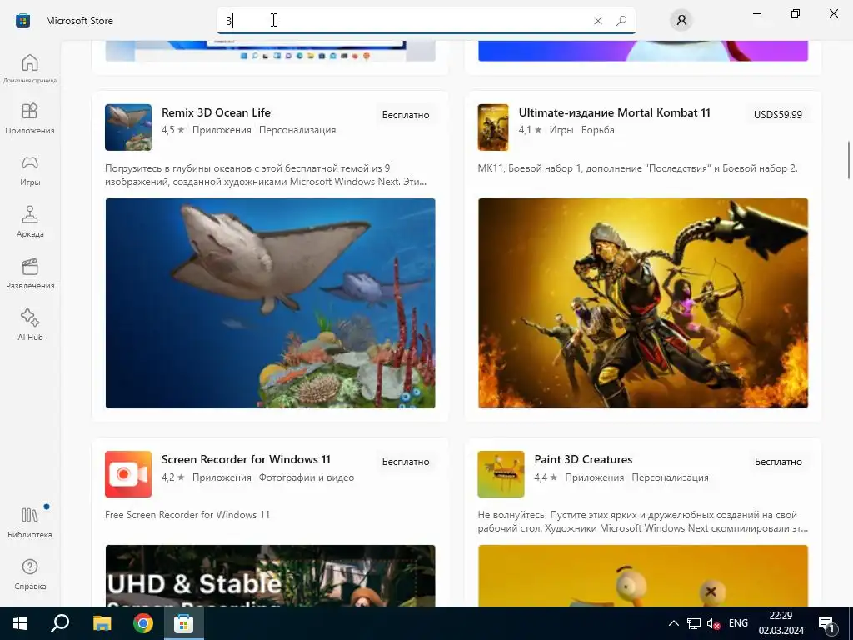Open Аркада section in sidebar
853x640 pixels.
tap(30, 222)
